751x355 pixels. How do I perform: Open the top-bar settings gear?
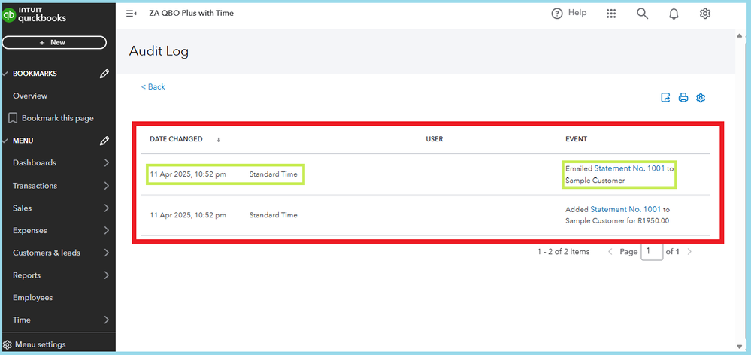coord(704,14)
